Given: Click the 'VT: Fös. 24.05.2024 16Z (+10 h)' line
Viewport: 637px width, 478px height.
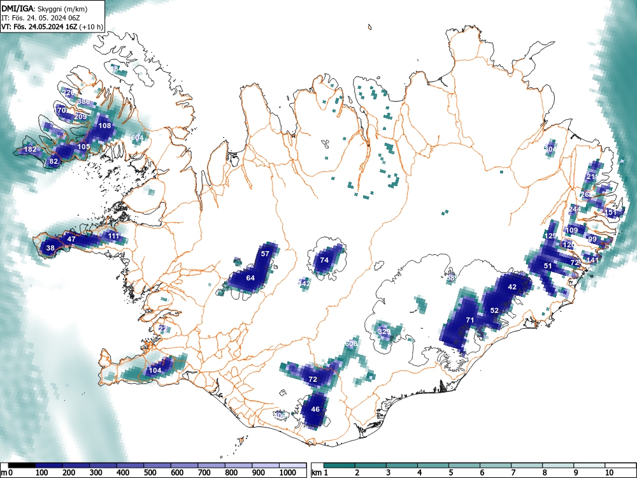Looking at the screenshot, I should pos(52,27).
